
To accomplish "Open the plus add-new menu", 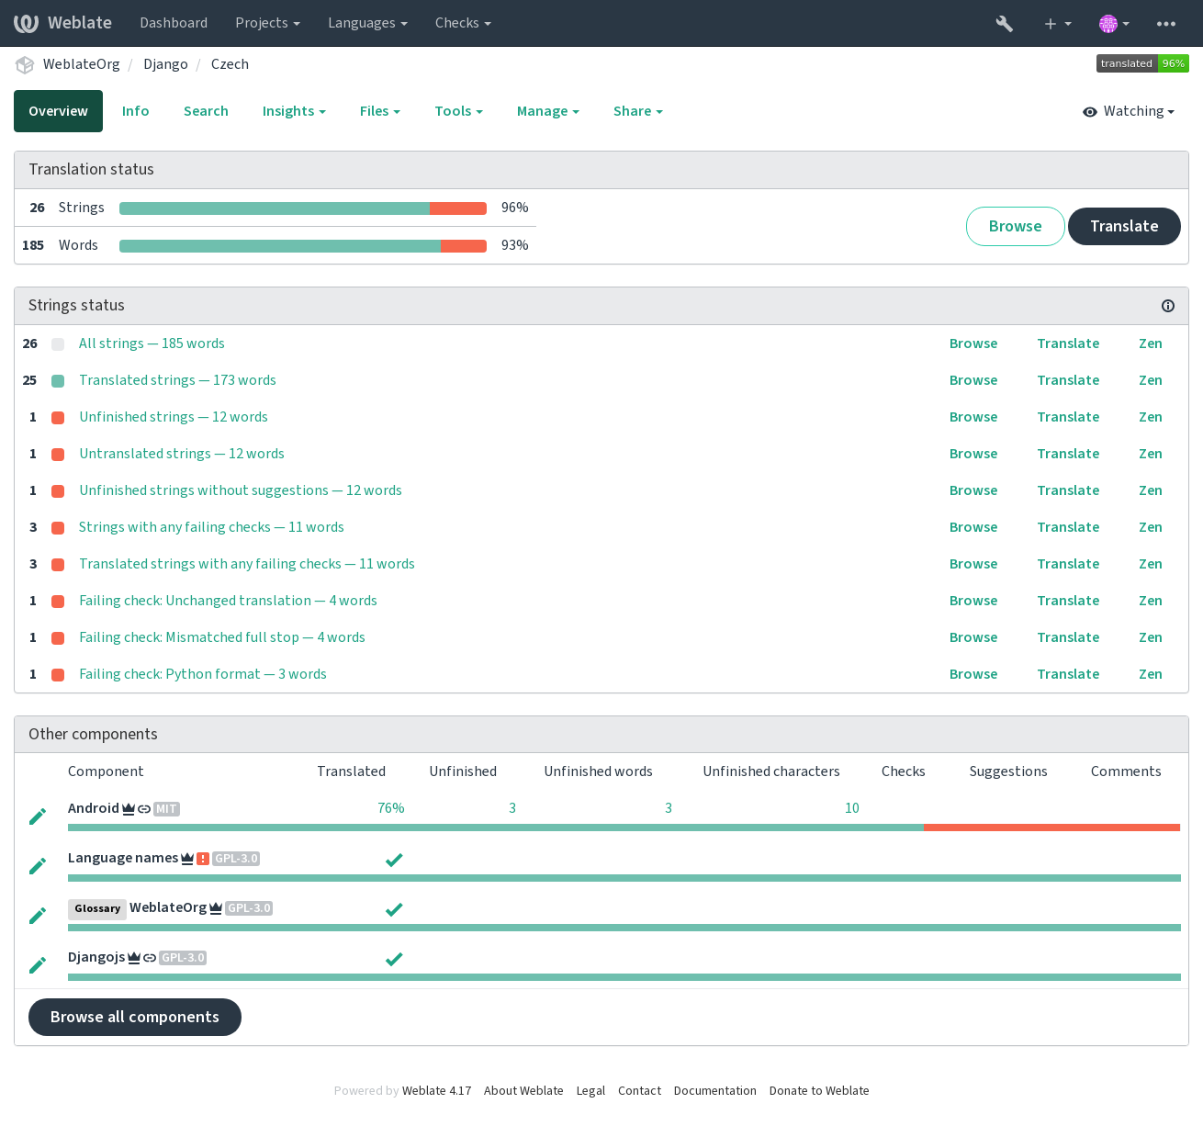I will pyautogui.click(x=1058, y=24).
